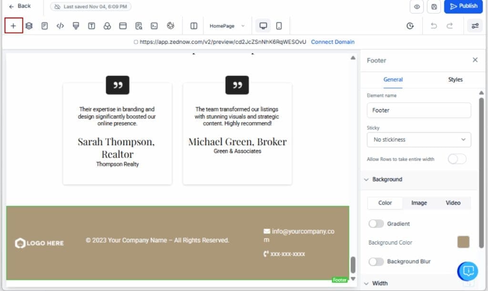Image resolution: width=488 pixels, height=291 pixels.
Task: Open the preview eye icon
Action: tap(416, 7)
